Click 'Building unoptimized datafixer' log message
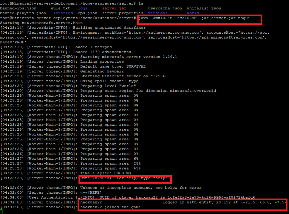This screenshot has height=214, width=289. point(109,28)
